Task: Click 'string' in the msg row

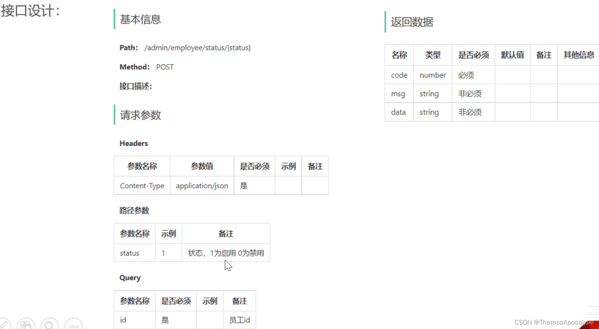Action: click(429, 94)
